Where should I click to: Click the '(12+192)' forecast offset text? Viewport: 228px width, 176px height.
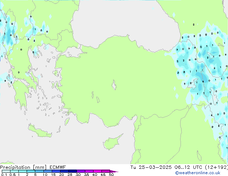pos(216,167)
